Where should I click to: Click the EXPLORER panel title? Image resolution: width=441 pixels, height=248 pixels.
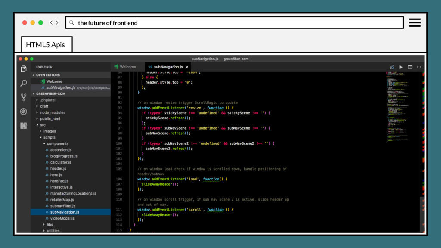click(44, 67)
